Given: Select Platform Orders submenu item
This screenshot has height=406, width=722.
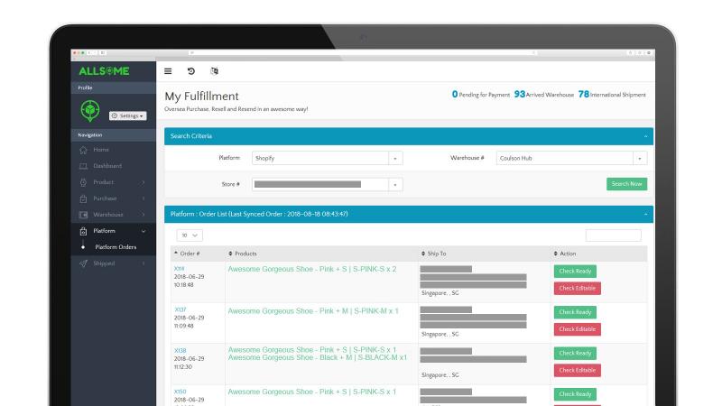Looking at the screenshot, I should (116, 247).
